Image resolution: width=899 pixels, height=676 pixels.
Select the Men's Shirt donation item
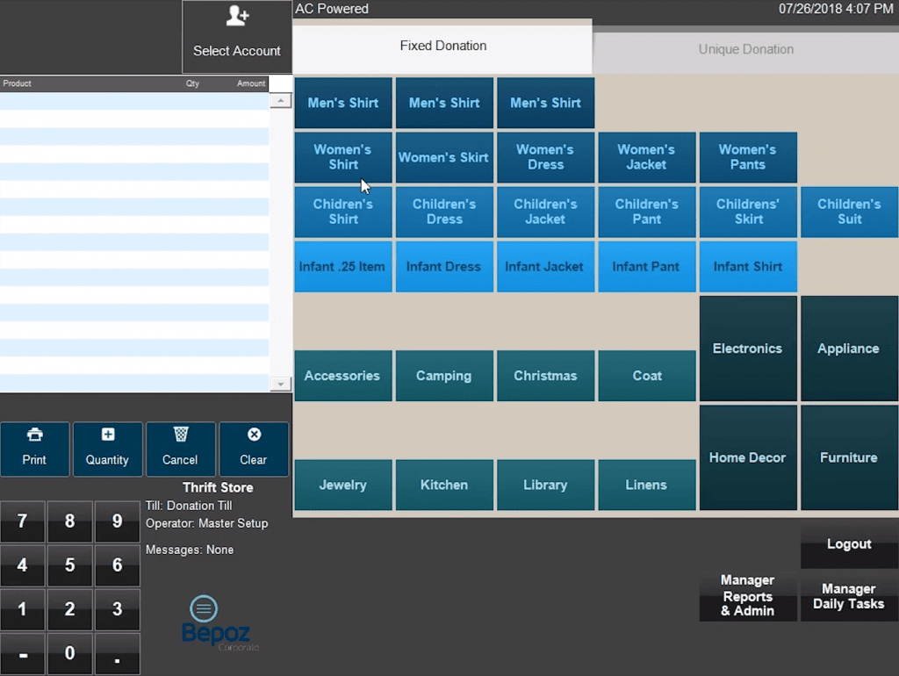[x=342, y=103]
